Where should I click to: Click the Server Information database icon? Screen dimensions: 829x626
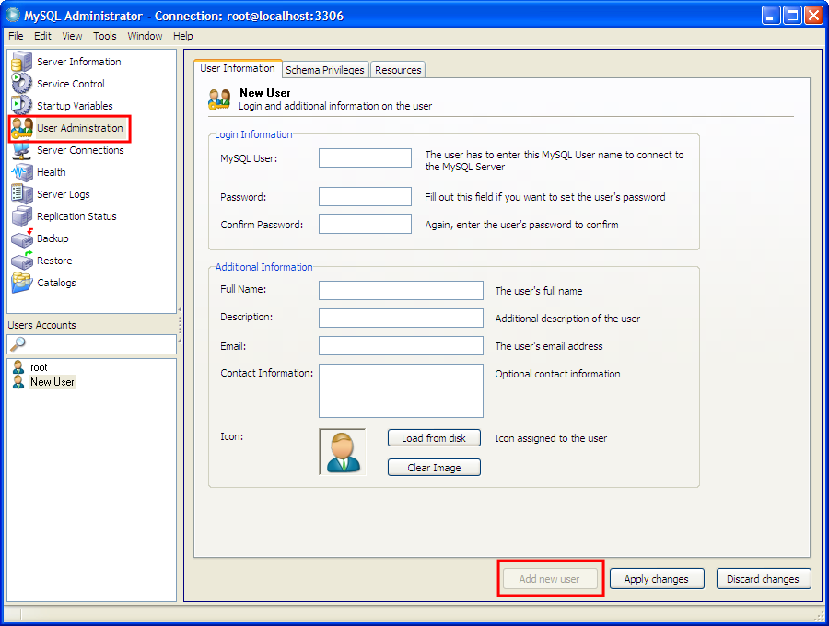click(x=22, y=62)
